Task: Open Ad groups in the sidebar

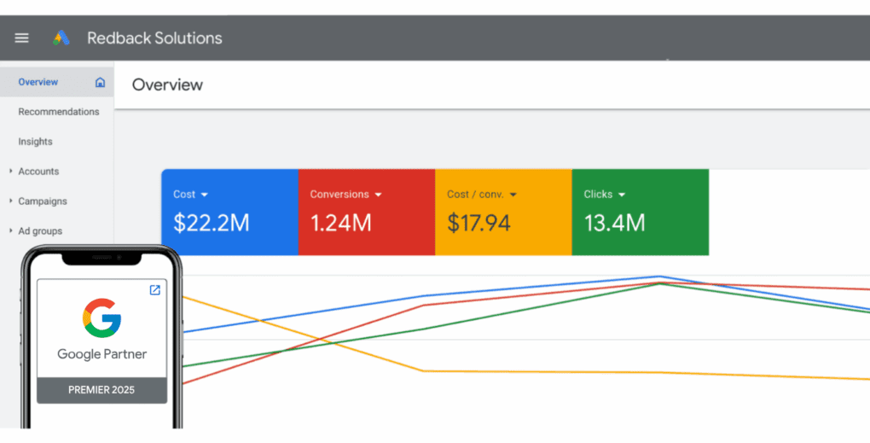Action: point(40,231)
